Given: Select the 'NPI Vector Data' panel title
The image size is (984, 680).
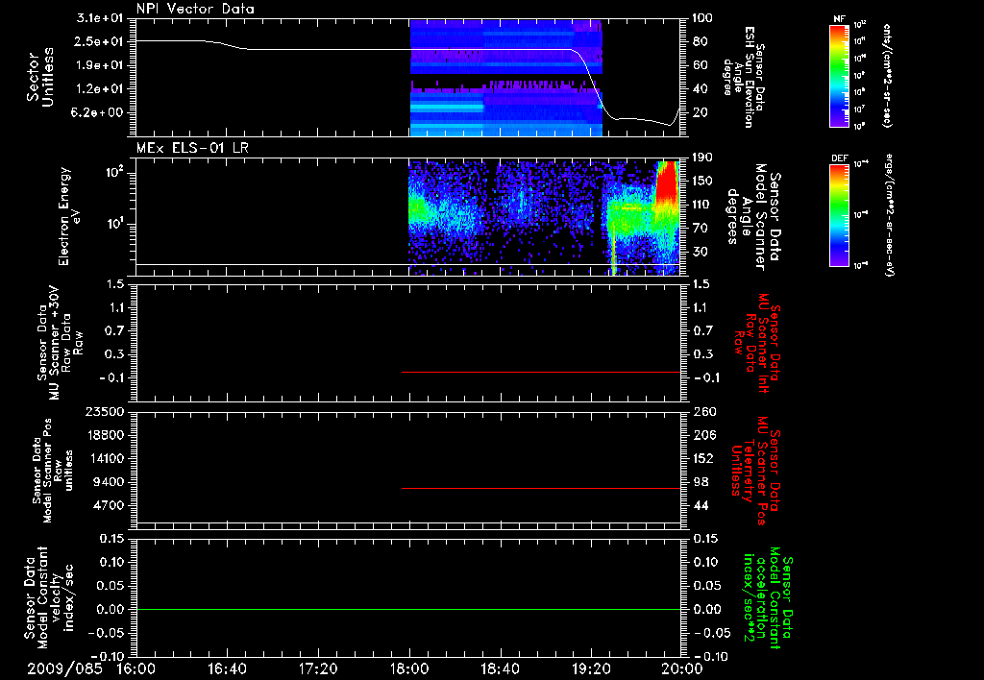Looking at the screenshot, I should pyautogui.click(x=196, y=9).
